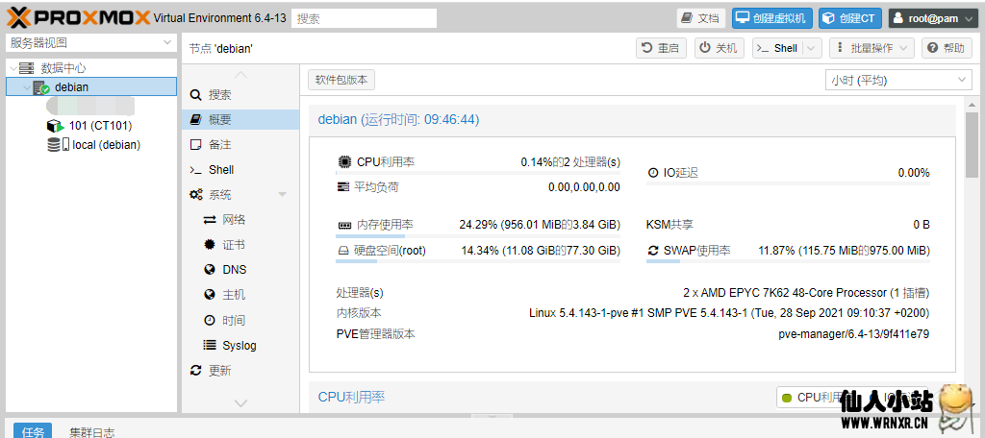
Task: Click the 重启 reboot button
Action: pyautogui.click(x=662, y=48)
